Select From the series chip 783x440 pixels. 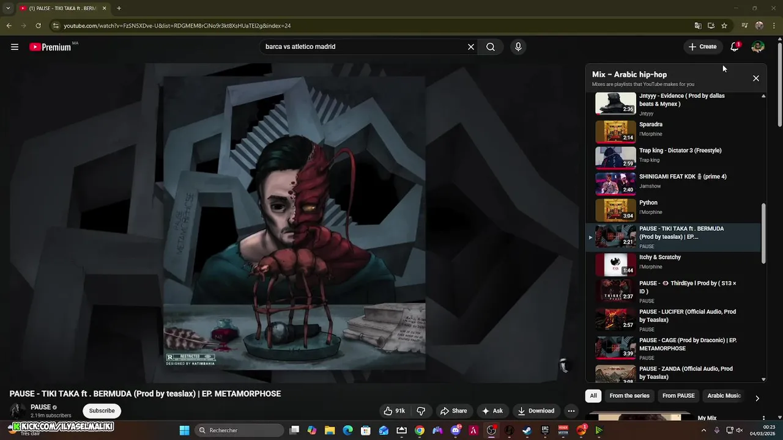point(629,395)
